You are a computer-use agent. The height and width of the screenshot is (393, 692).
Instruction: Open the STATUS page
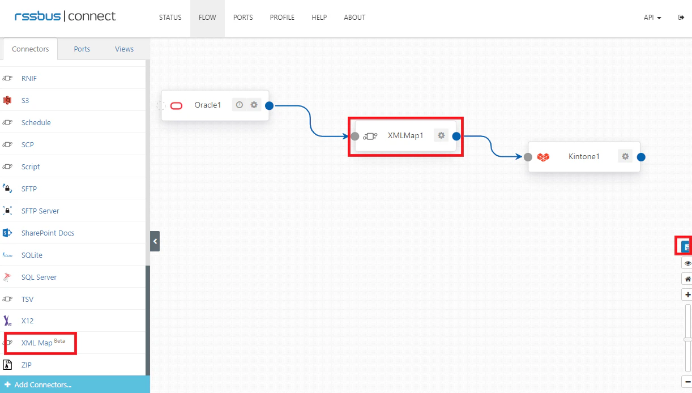pyautogui.click(x=170, y=18)
